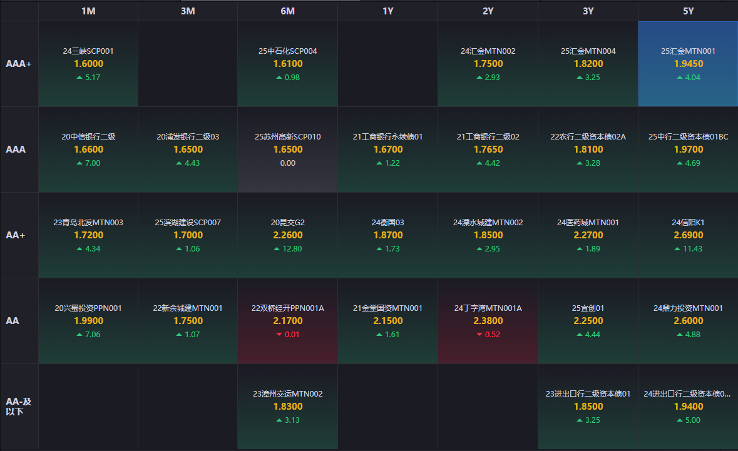This screenshot has height=451, width=738.
Task: Click bond name 21工商银行永续债01
Action: point(387,137)
